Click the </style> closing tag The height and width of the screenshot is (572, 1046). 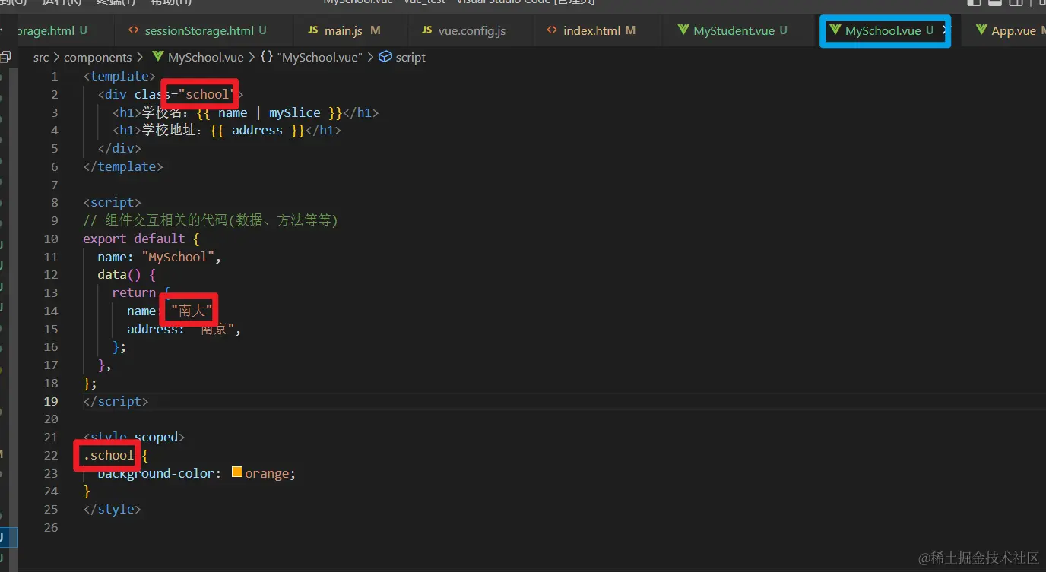click(113, 509)
